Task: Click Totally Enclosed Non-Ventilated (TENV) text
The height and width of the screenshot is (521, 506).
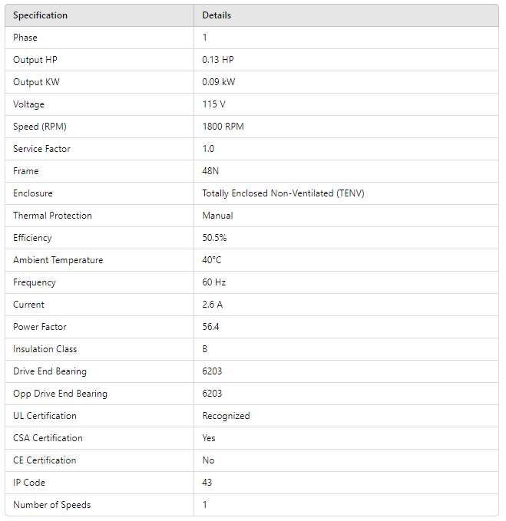Action: pos(283,193)
